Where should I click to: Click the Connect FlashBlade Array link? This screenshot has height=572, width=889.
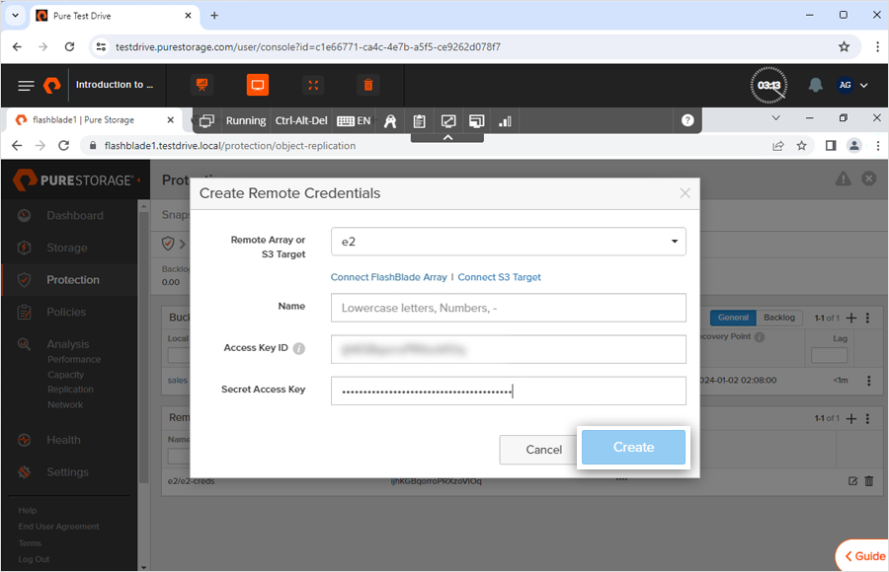coord(388,277)
